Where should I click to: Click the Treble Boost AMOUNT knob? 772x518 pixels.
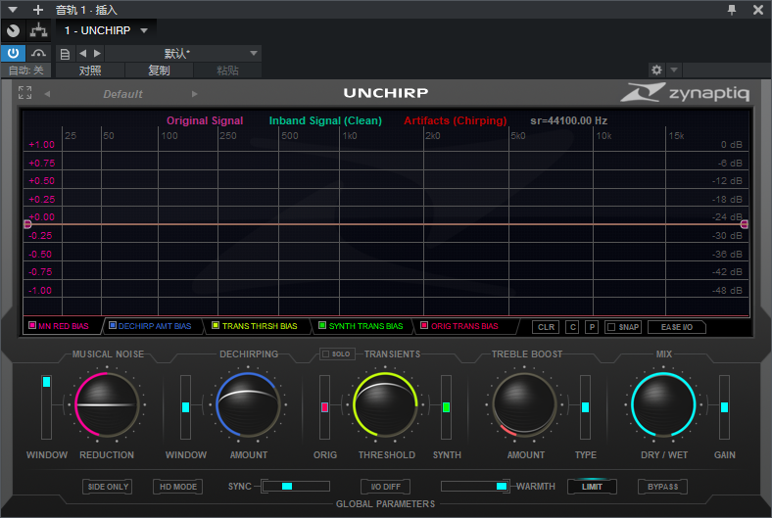525,404
